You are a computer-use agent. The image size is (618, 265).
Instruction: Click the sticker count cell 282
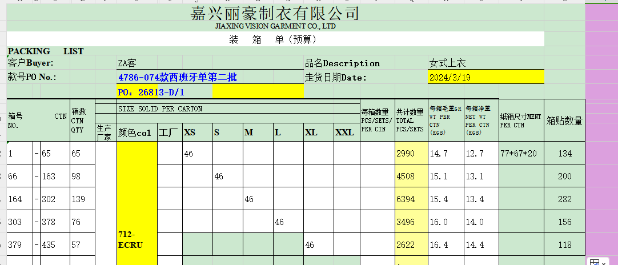(x=564, y=199)
